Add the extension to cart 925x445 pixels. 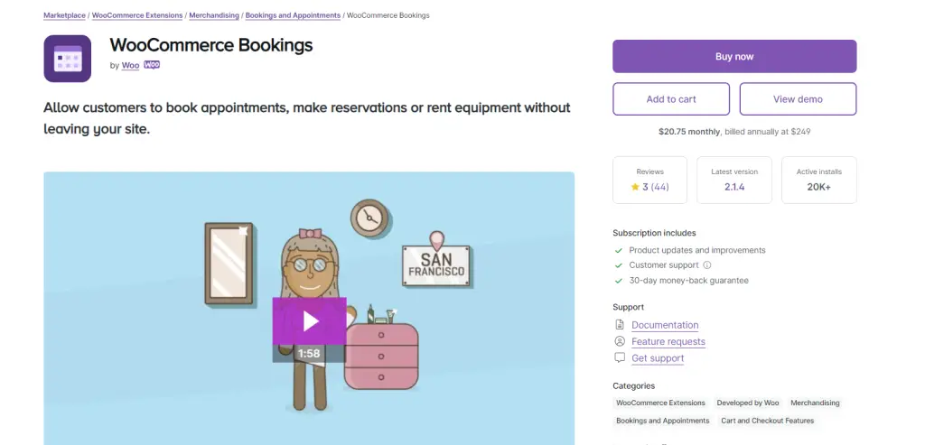click(671, 99)
